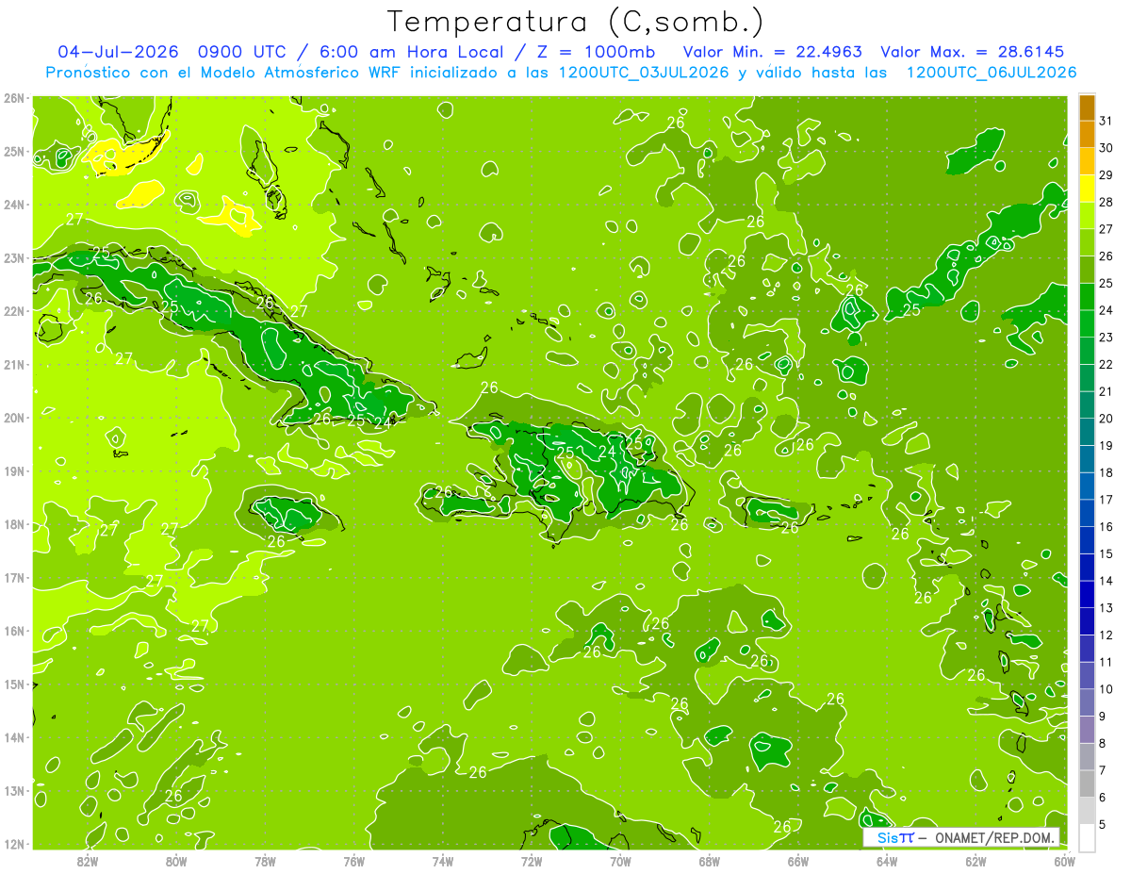The height and width of the screenshot is (874, 1131).
Task: Click the colorbar label '14'
Action: [x=1106, y=581]
